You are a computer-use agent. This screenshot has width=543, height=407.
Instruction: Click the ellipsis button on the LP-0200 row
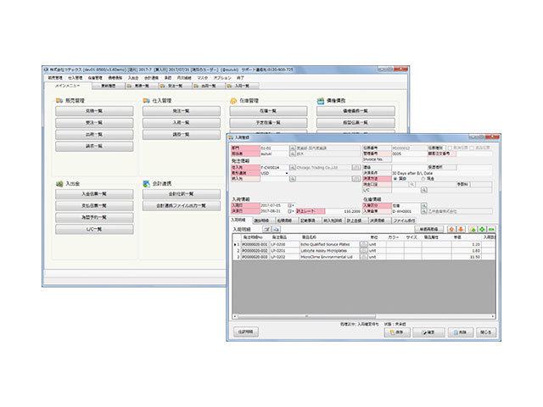(363, 243)
